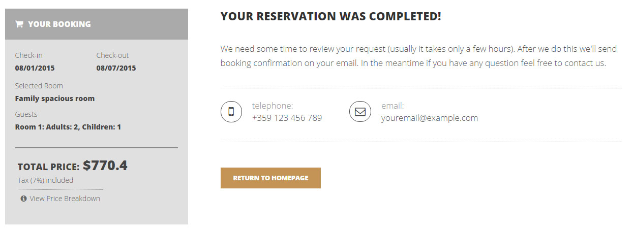
Task: Click the phone number +359 123 456 789
Action: [x=287, y=118]
